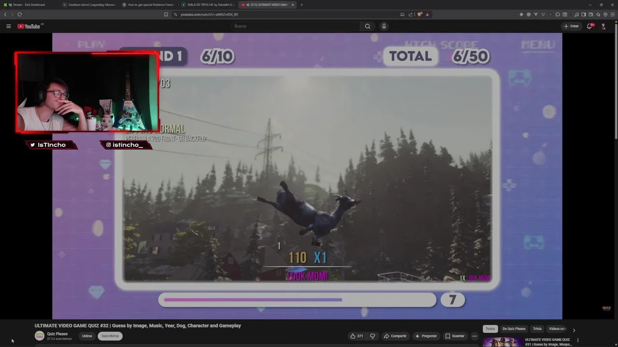Dislike the video with thumbs-down

[x=372, y=336]
